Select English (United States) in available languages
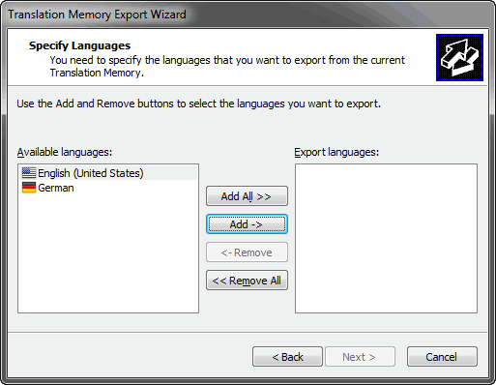Screen dimensions: 496x385 click(108, 173)
